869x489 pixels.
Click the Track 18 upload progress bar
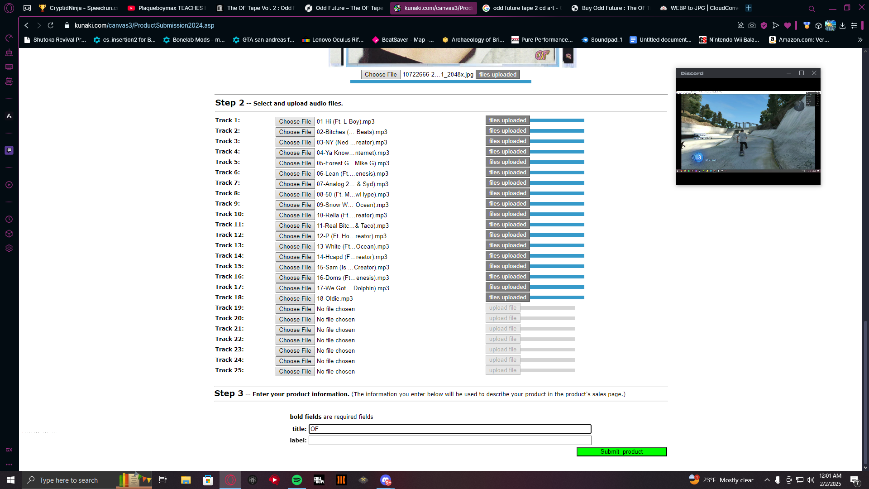(x=557, y=297)
